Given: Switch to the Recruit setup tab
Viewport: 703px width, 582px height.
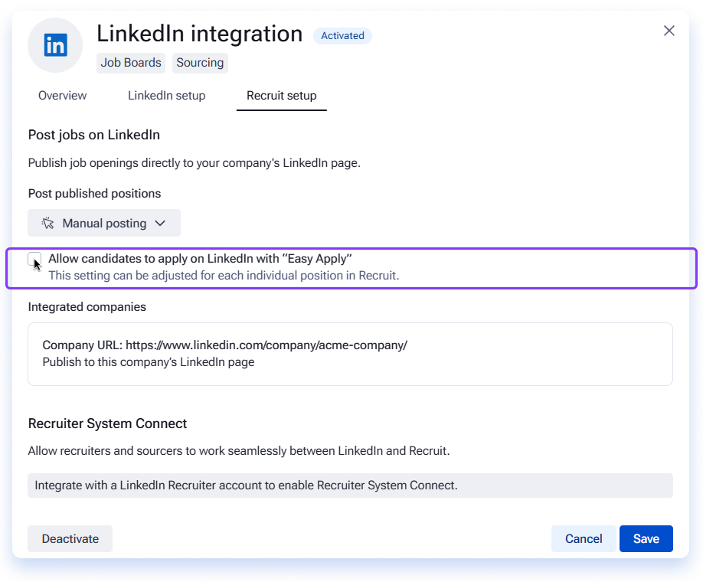Looking at the screenshot, I should [282, 96].
